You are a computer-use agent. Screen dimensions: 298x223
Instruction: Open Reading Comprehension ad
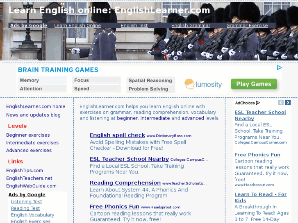125,182
